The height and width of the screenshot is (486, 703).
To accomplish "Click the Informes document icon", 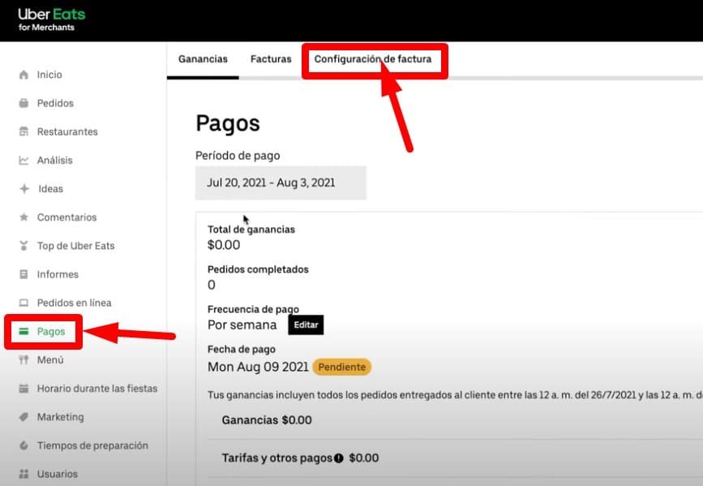I will [x=24, y=274].
